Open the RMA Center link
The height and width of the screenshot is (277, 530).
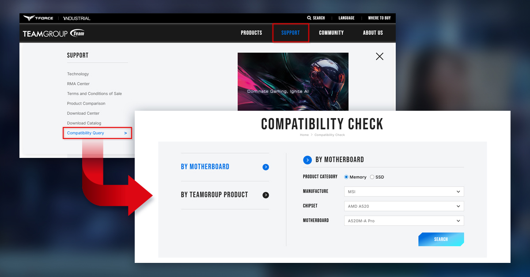pos(78,84)
